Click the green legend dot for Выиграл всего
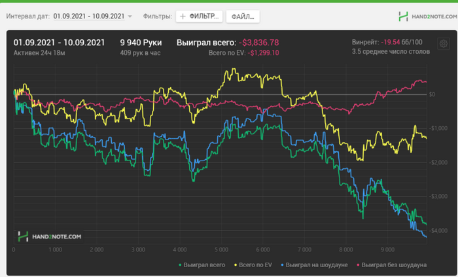Viewport: 458px width, 277px height. pyautogui.click(x=180, y=265)
